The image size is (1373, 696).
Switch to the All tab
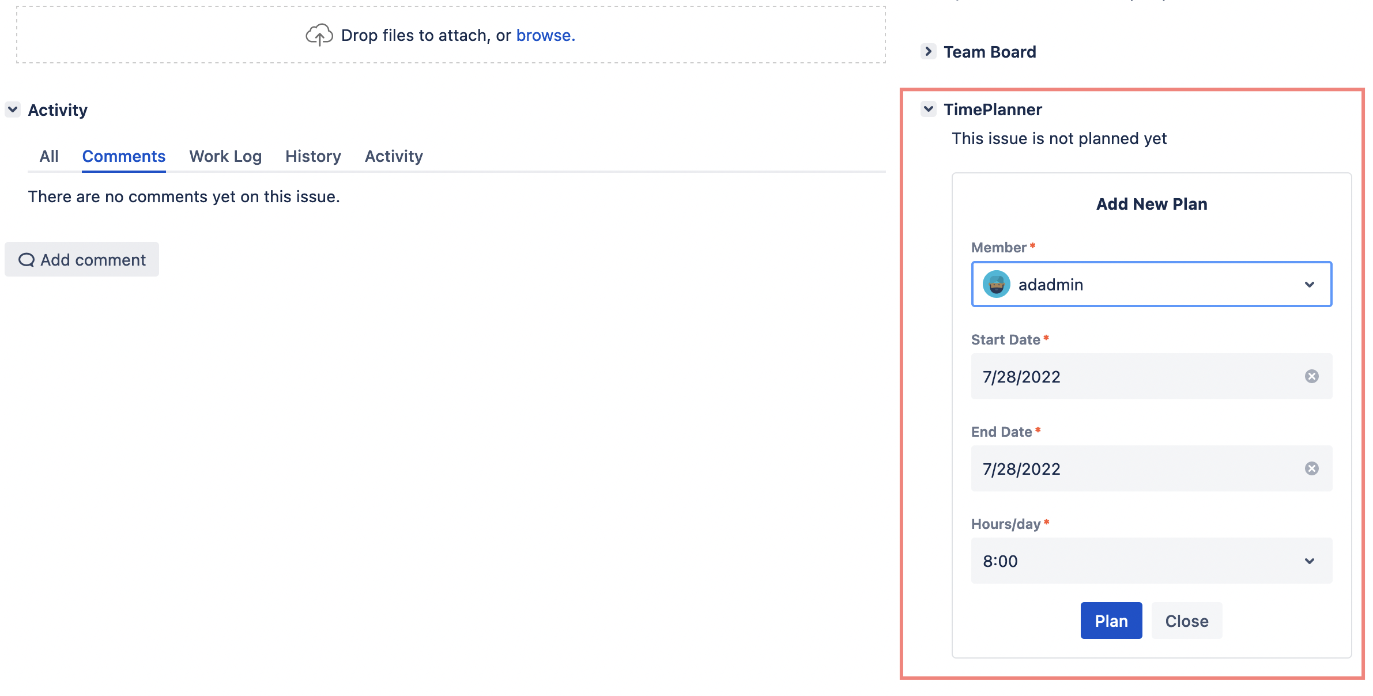[x=49, y=156]
